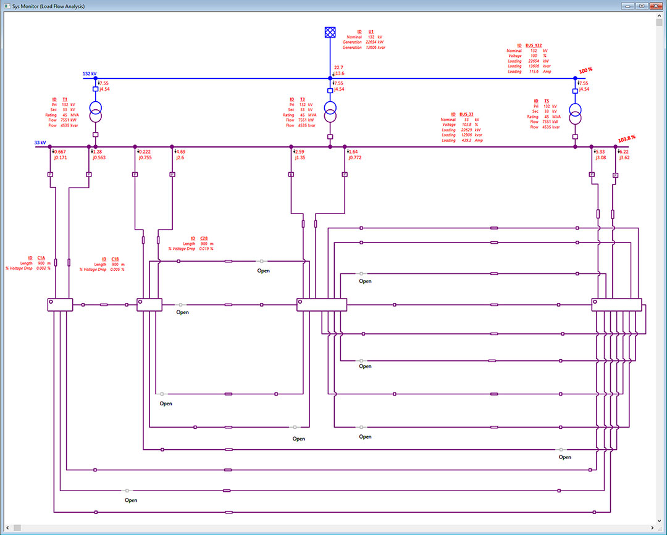Click the leftmost circuit breaker on the 33kV bus
The height and width of the screenshot is (535, 667).
[x=51, y=175]
